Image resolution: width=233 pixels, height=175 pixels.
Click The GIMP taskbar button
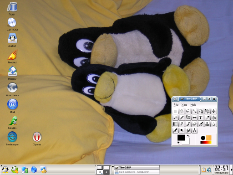pos(137,167)
